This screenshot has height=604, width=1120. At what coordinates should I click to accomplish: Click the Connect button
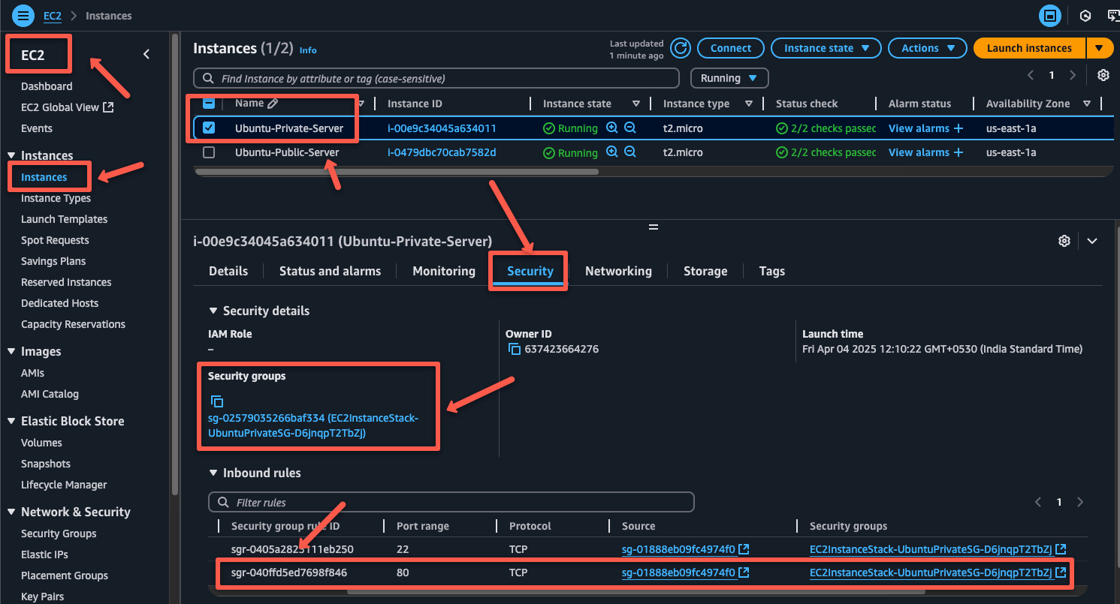[731, 48]
